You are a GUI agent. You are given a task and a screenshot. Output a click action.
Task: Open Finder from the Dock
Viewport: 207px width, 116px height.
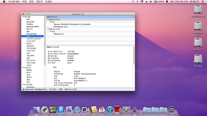36,110
